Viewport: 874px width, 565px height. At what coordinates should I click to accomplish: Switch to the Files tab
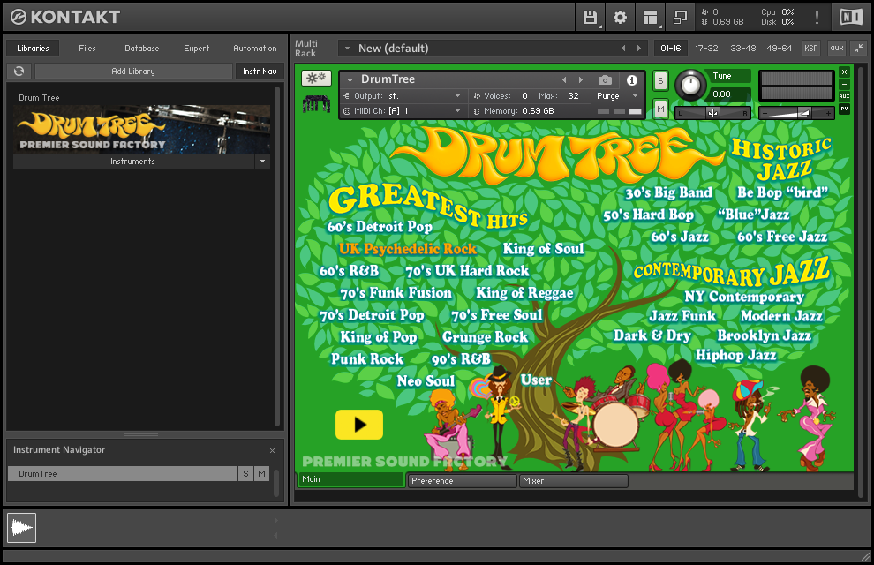point(87,49)
